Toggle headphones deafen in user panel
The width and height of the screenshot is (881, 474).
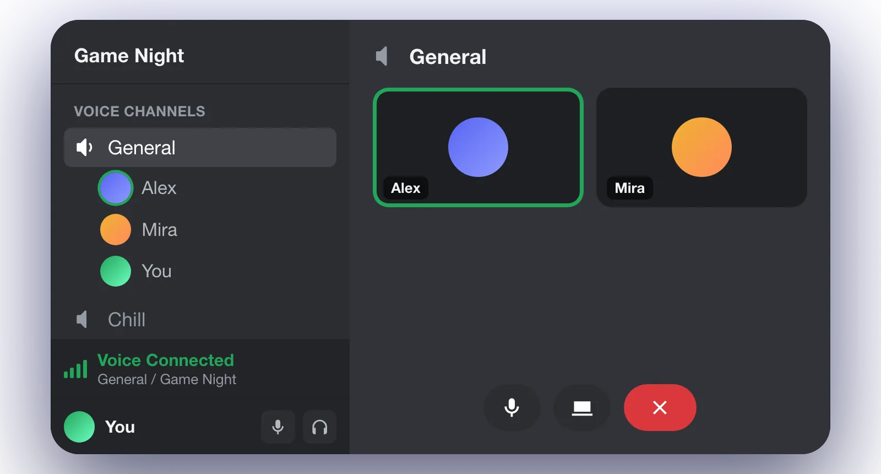319,427
